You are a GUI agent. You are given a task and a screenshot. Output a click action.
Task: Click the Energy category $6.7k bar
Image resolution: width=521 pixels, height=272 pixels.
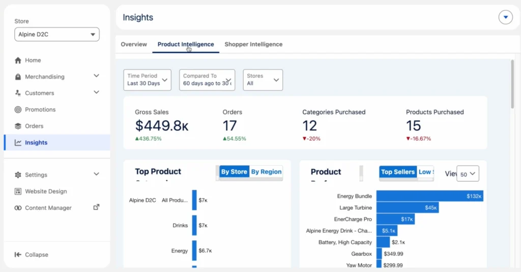tap(194, 251)
